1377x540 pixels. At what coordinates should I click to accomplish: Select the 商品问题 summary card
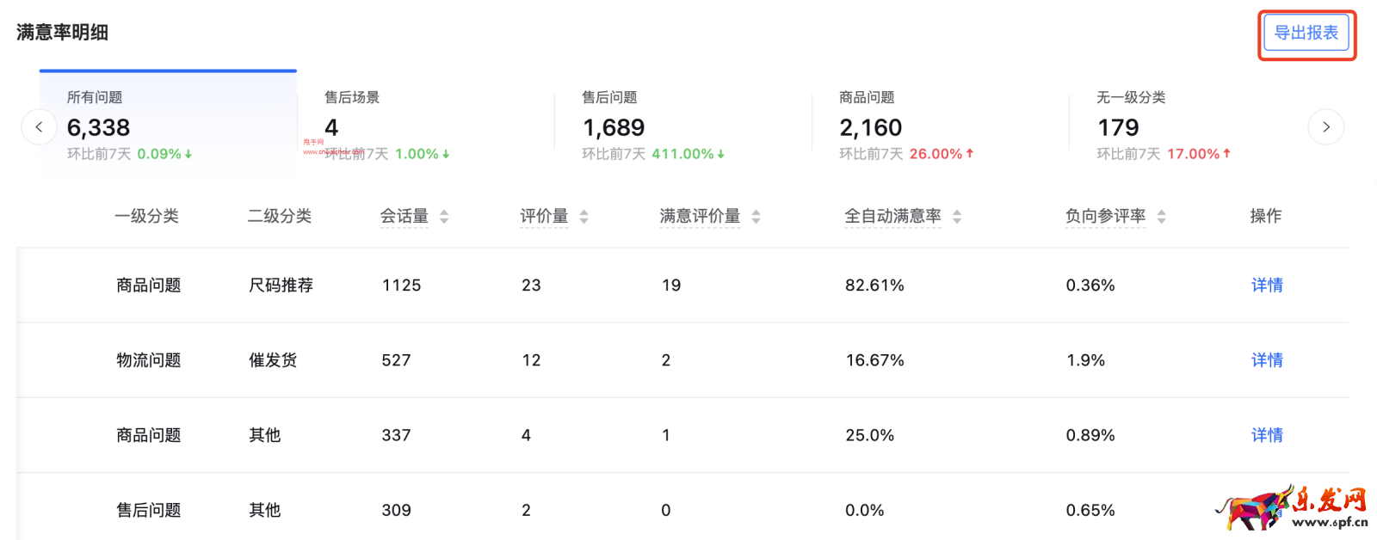[940, 125]
